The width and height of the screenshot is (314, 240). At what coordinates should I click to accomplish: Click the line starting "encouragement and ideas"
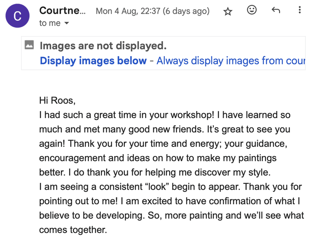pos(158,158)
